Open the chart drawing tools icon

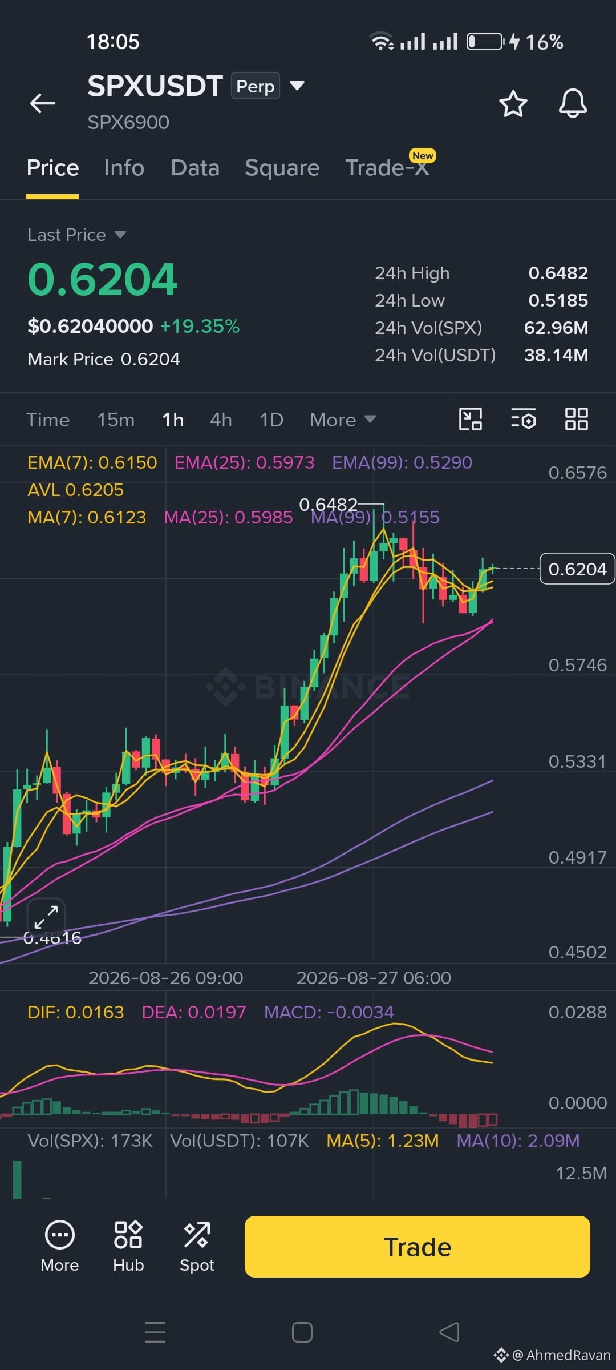click(x=471, y=419)
